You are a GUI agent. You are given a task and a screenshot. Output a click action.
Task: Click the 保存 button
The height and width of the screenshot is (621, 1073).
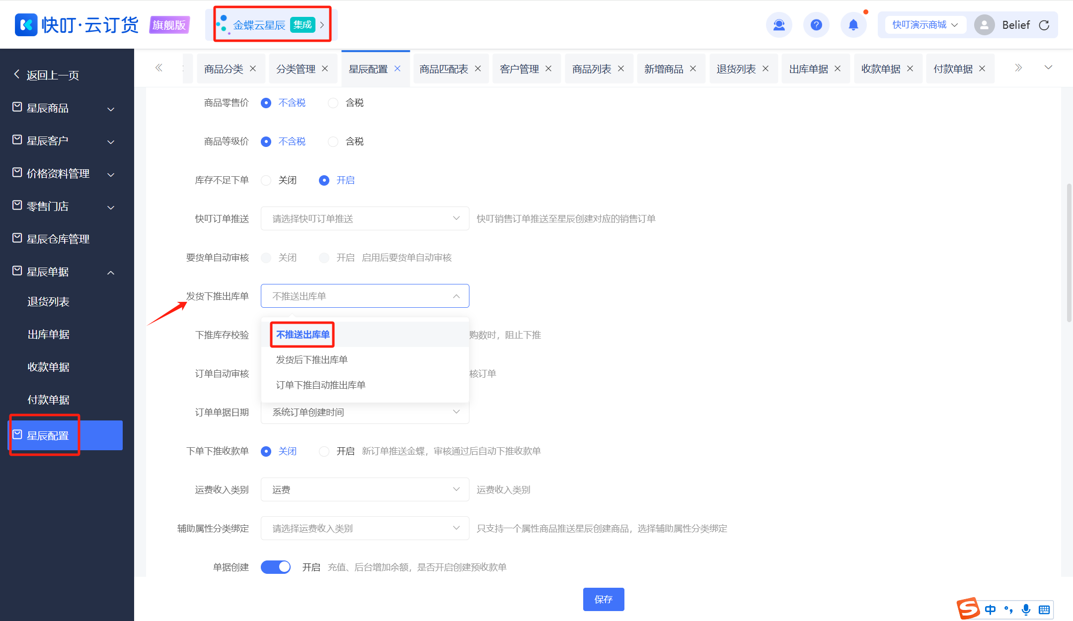[604, 599]
